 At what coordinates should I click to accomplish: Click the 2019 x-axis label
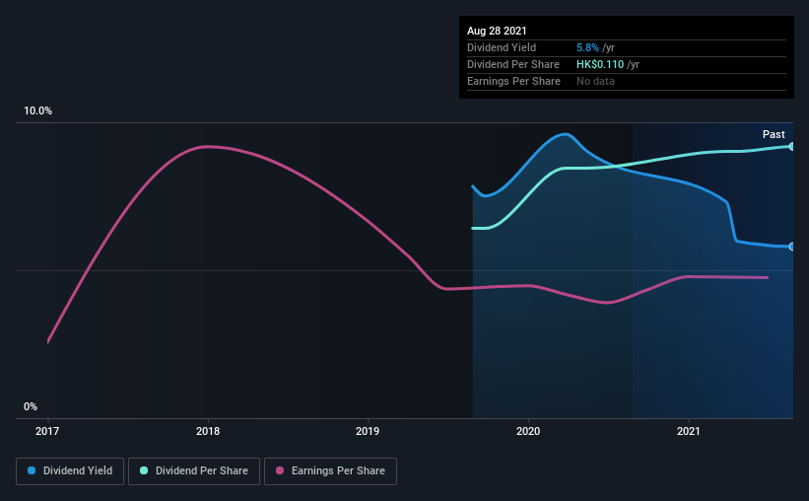[x=368, y=431]
